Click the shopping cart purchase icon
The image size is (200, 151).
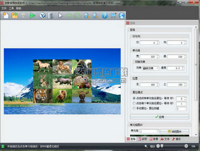tap(113, 16)
